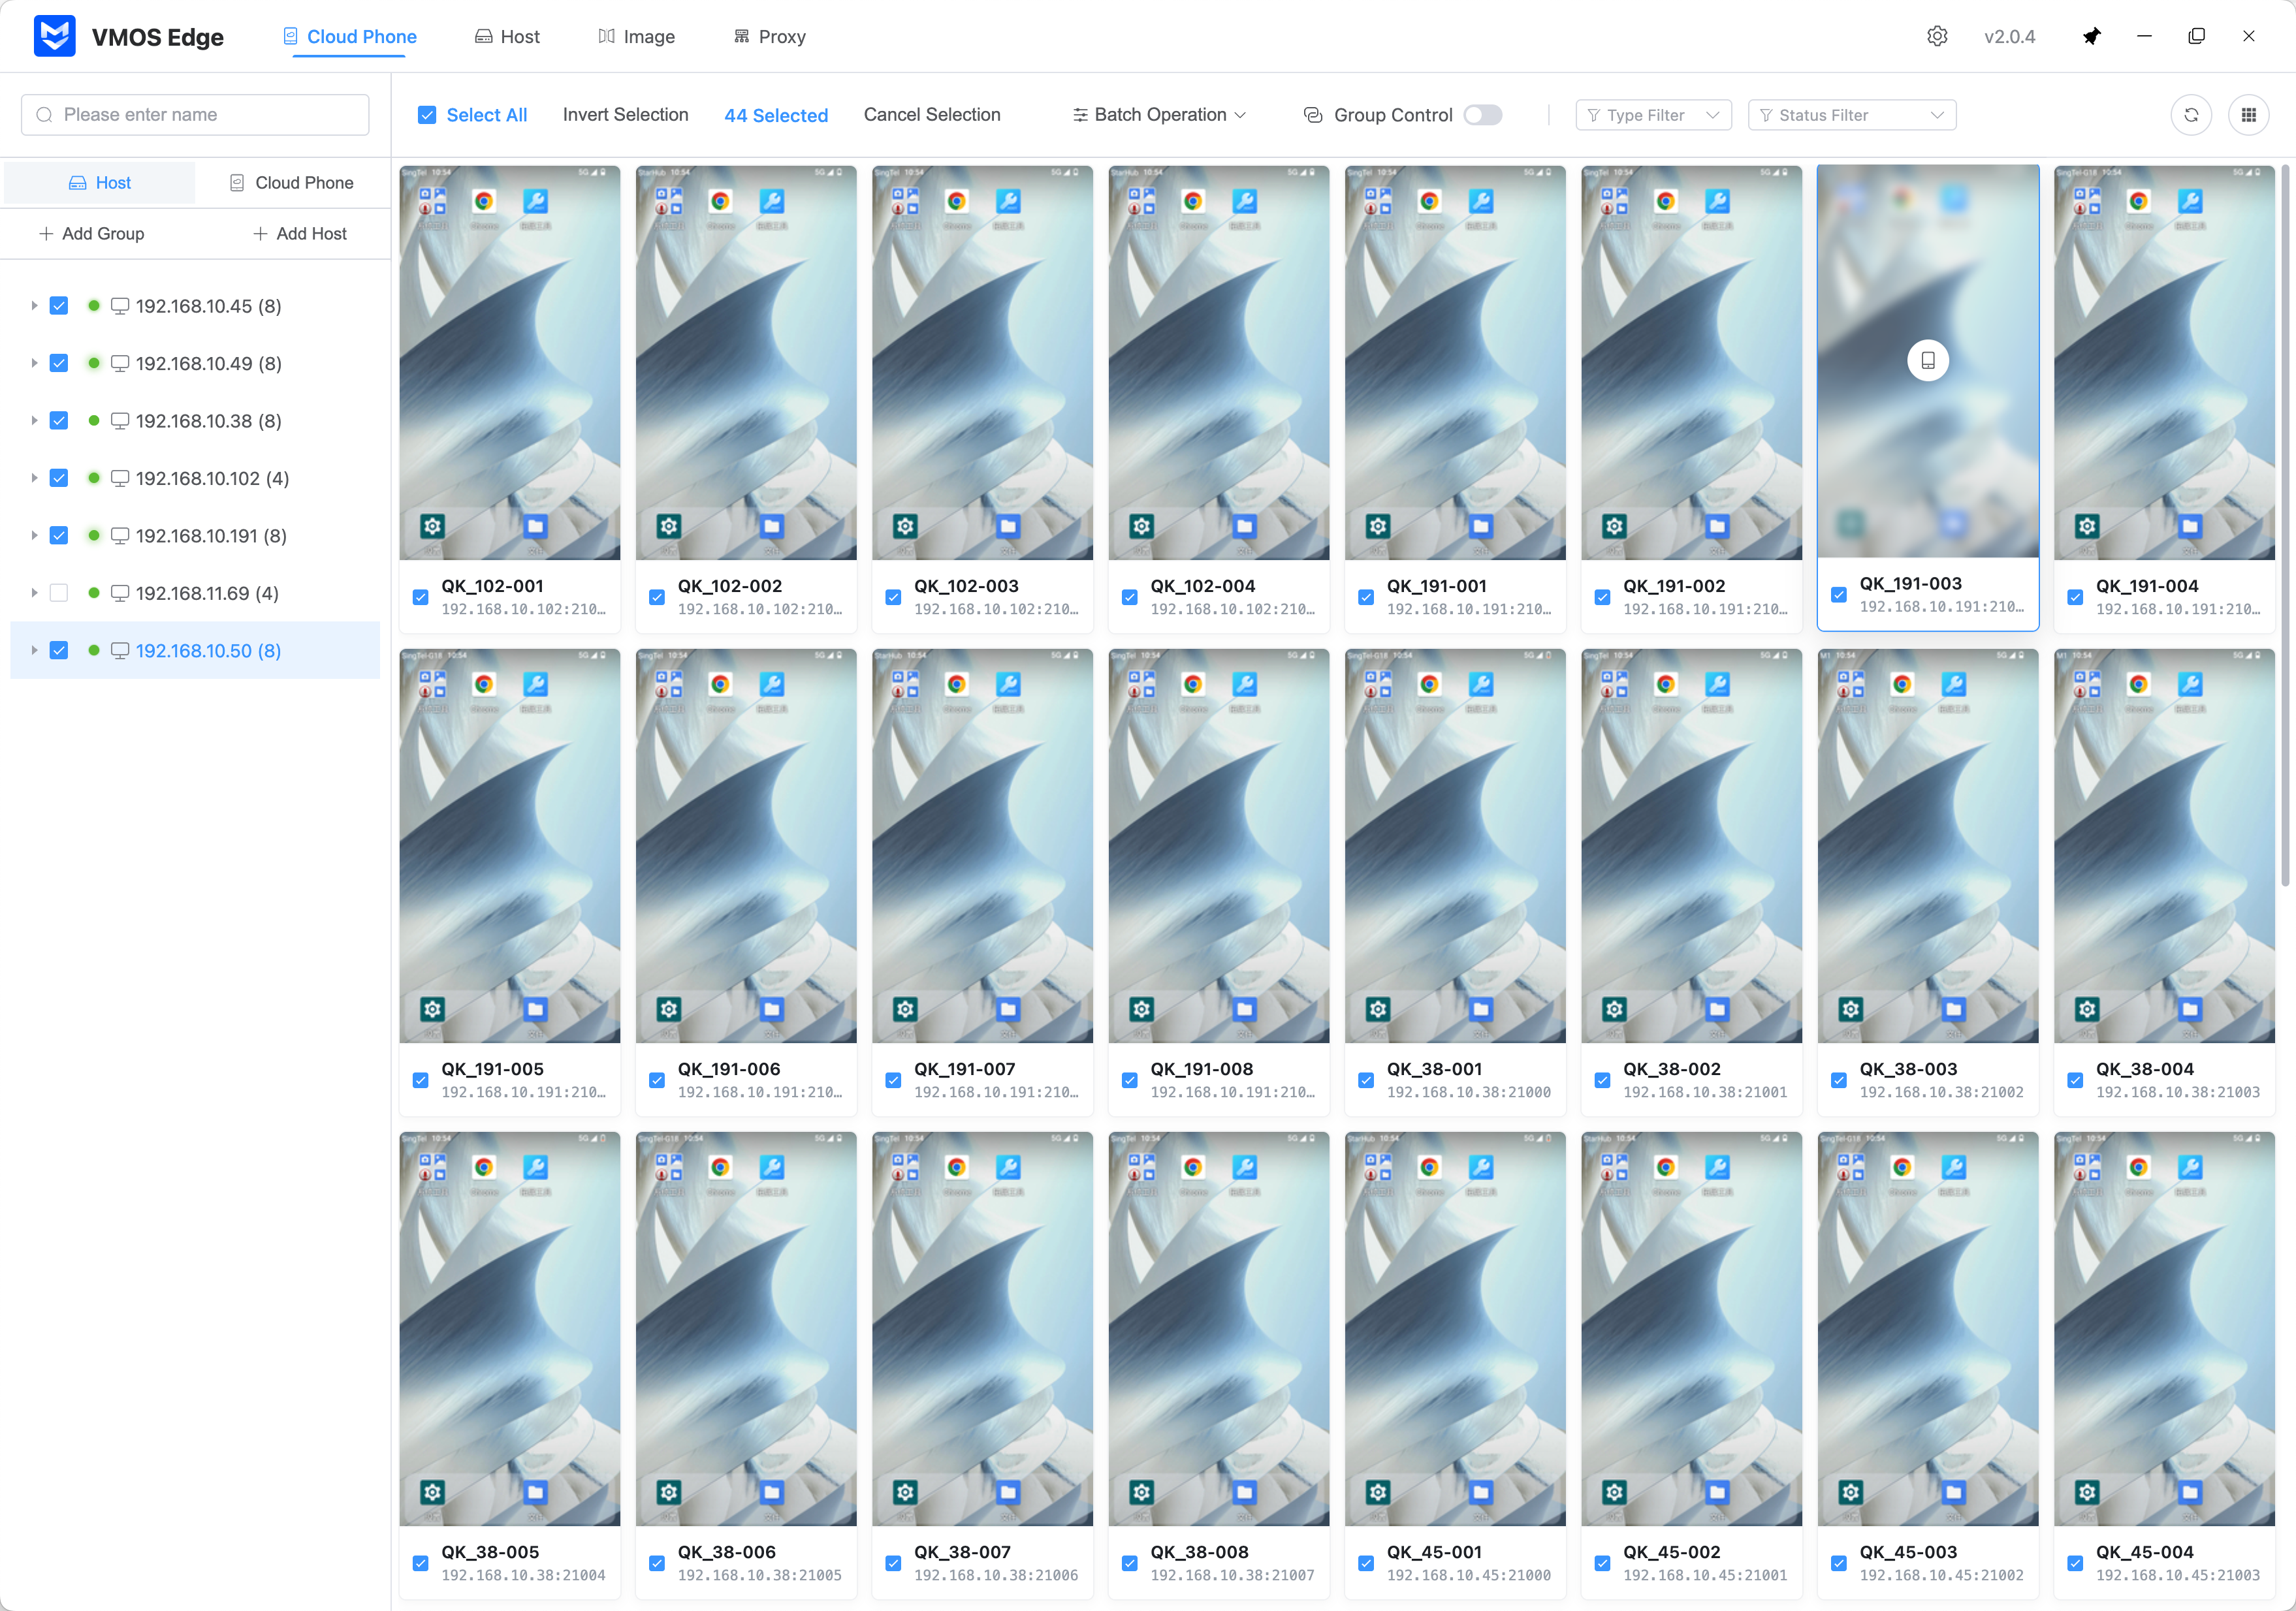Open a duplicate window via the copy icon

pyautogui.click(x=2196, y=35)
